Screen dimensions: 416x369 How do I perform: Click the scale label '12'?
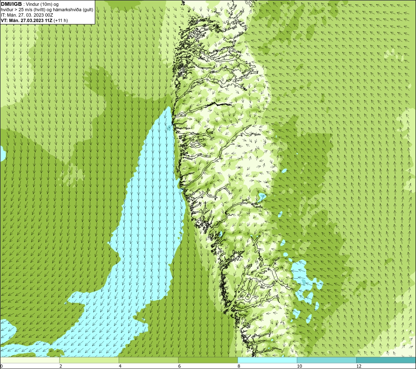[359, 366]
